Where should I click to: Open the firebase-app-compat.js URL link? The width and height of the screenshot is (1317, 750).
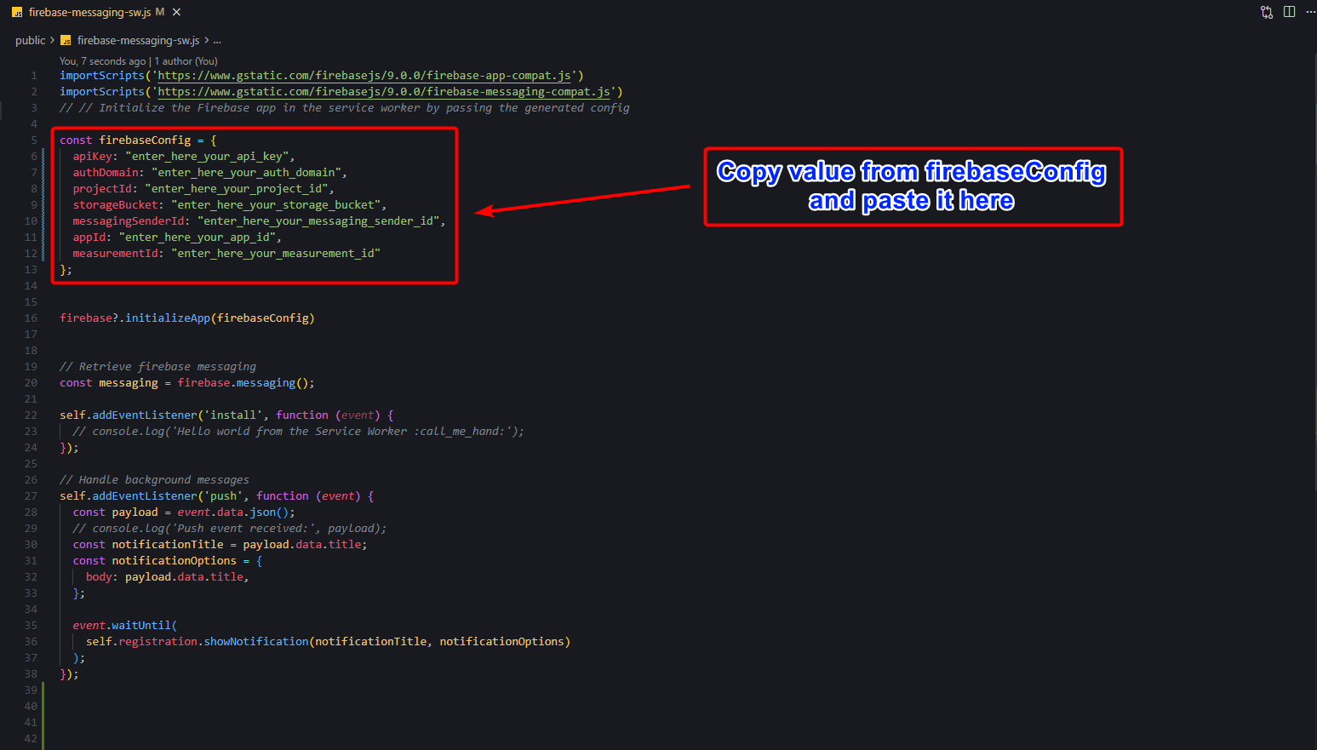coord(364,76)
